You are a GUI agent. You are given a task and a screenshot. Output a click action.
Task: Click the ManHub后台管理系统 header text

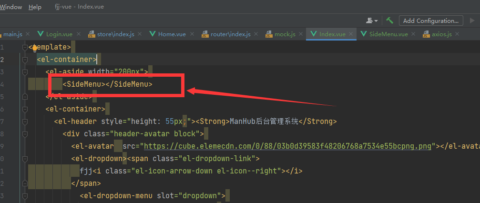coord(264,121)
